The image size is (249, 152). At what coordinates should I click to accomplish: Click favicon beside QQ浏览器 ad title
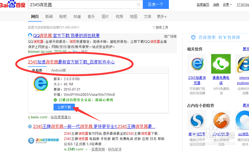[x=30, y=35]
